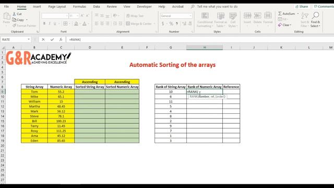Apply Font Color letter A
The height and width of the screenshot is (188, 334).
tap(85, 23)
